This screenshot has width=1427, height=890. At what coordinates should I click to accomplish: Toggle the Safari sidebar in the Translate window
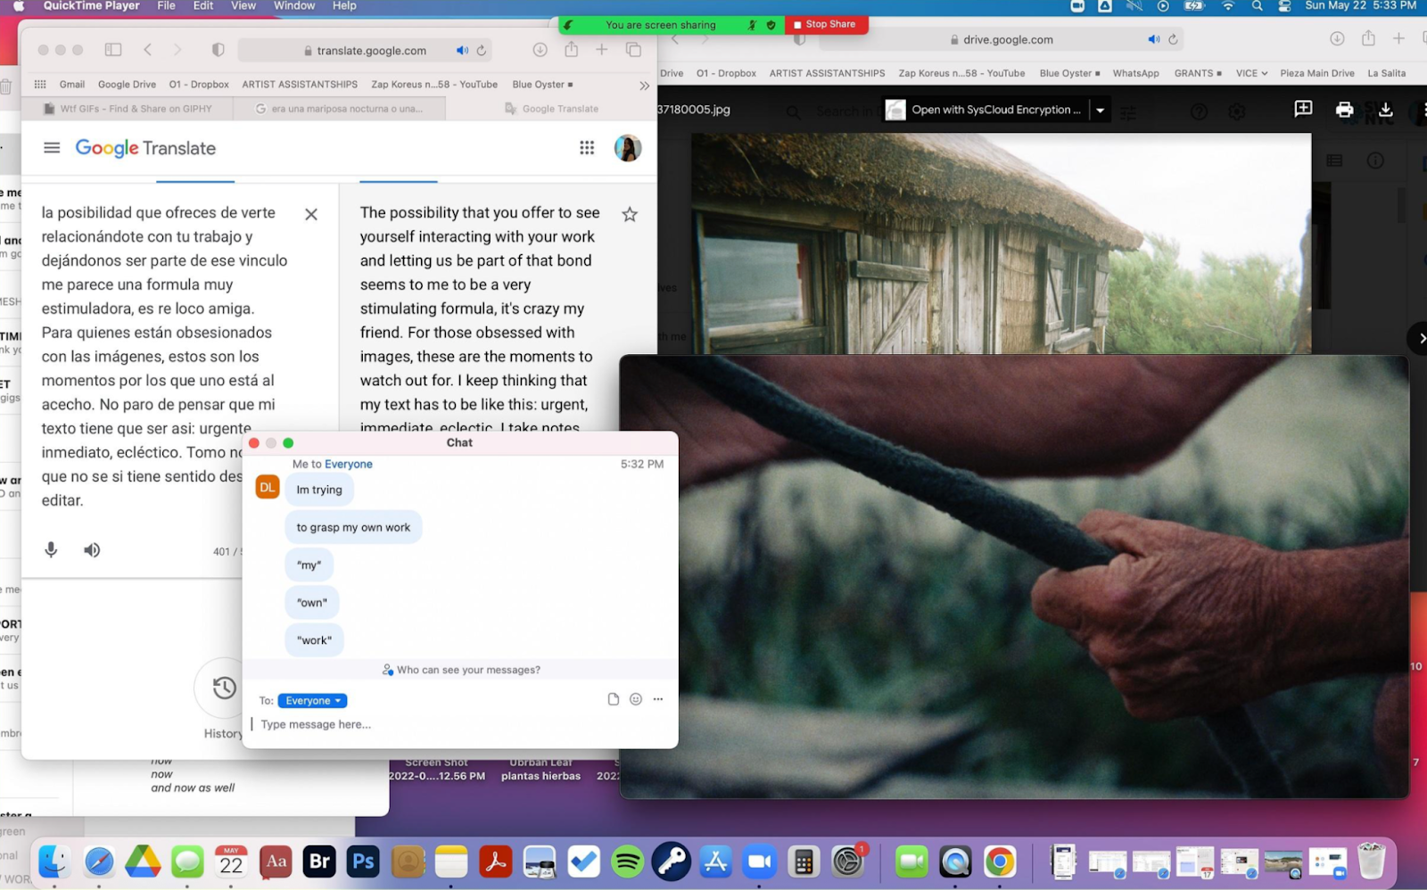(x=113, y=50)
